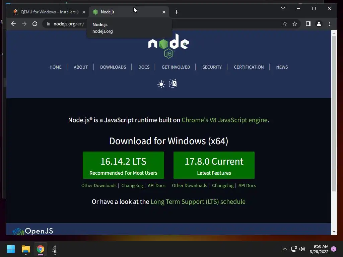Open volume control from tray
This screenshot has height=257, width=343.
pos(302,249)
